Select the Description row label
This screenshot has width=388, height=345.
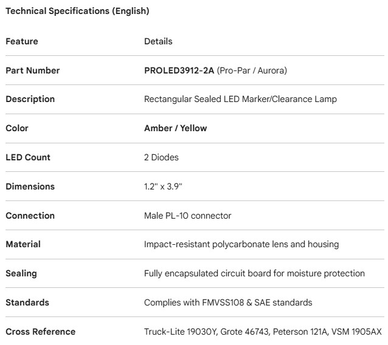30,99
